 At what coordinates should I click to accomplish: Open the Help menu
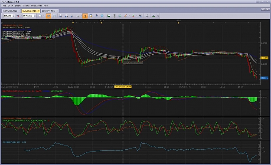pyautogui.click(x=46, y=6)
